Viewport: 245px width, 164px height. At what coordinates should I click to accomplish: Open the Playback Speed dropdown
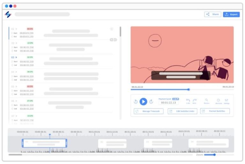point(175,99)
